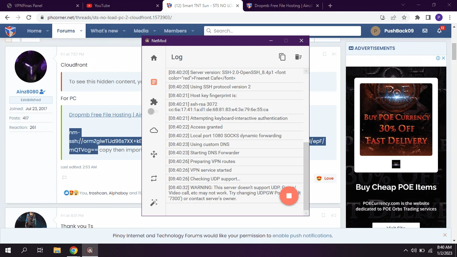457x257 pixels.
Task: Bookmark post #1 in the thread
Action: point(324,54)
